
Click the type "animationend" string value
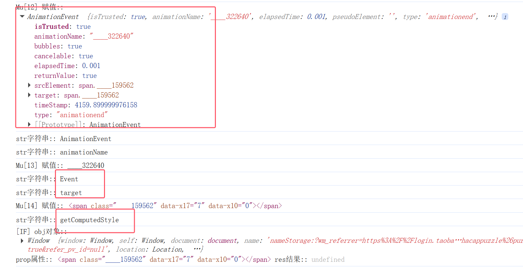point(82,115)
